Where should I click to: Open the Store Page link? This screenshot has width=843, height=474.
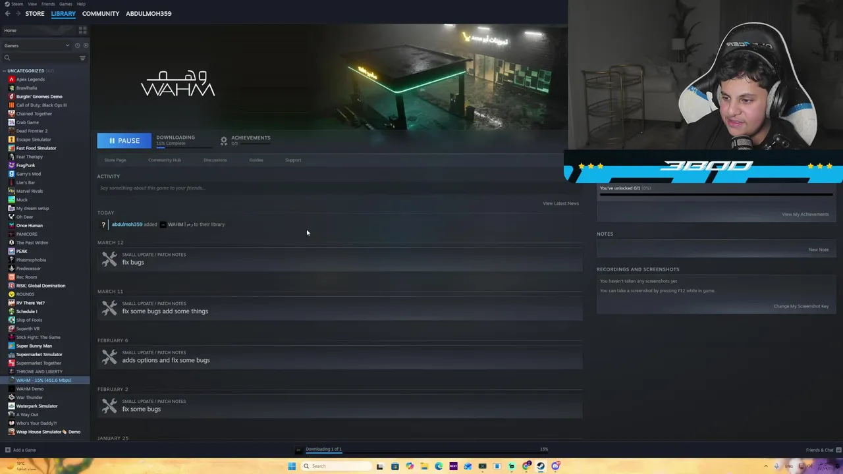[x=115, y=160]
